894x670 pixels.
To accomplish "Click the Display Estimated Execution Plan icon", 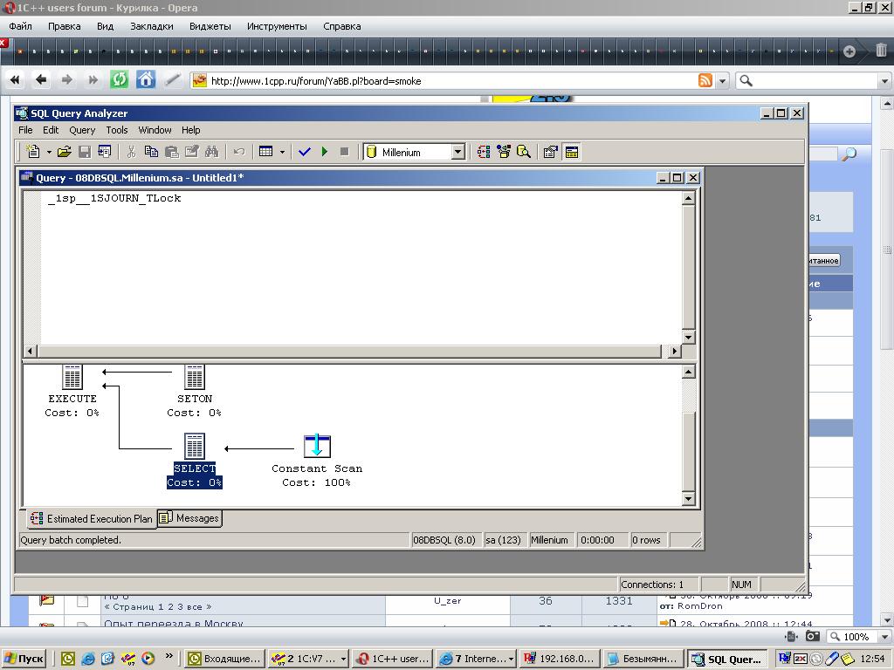I will 484,152.
